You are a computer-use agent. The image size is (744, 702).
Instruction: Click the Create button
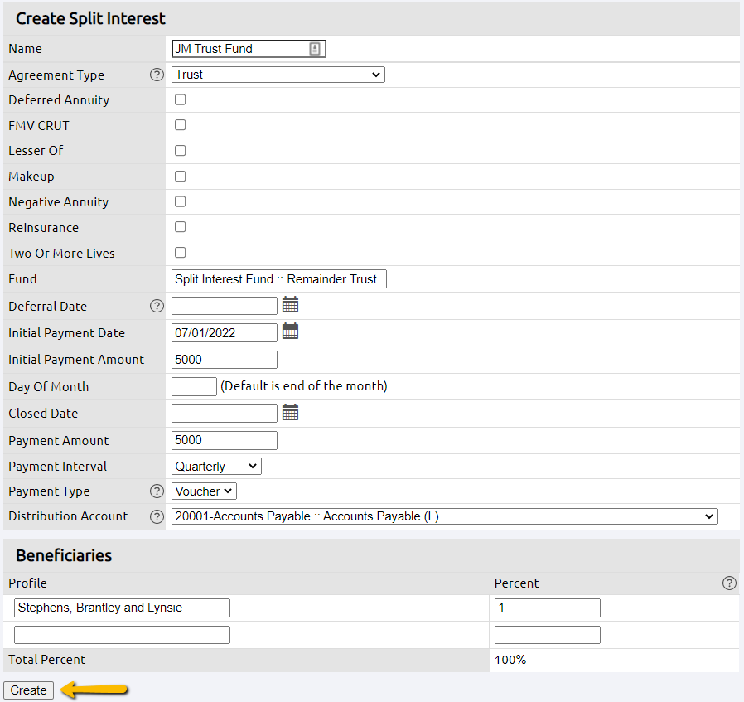pos(28,690)
